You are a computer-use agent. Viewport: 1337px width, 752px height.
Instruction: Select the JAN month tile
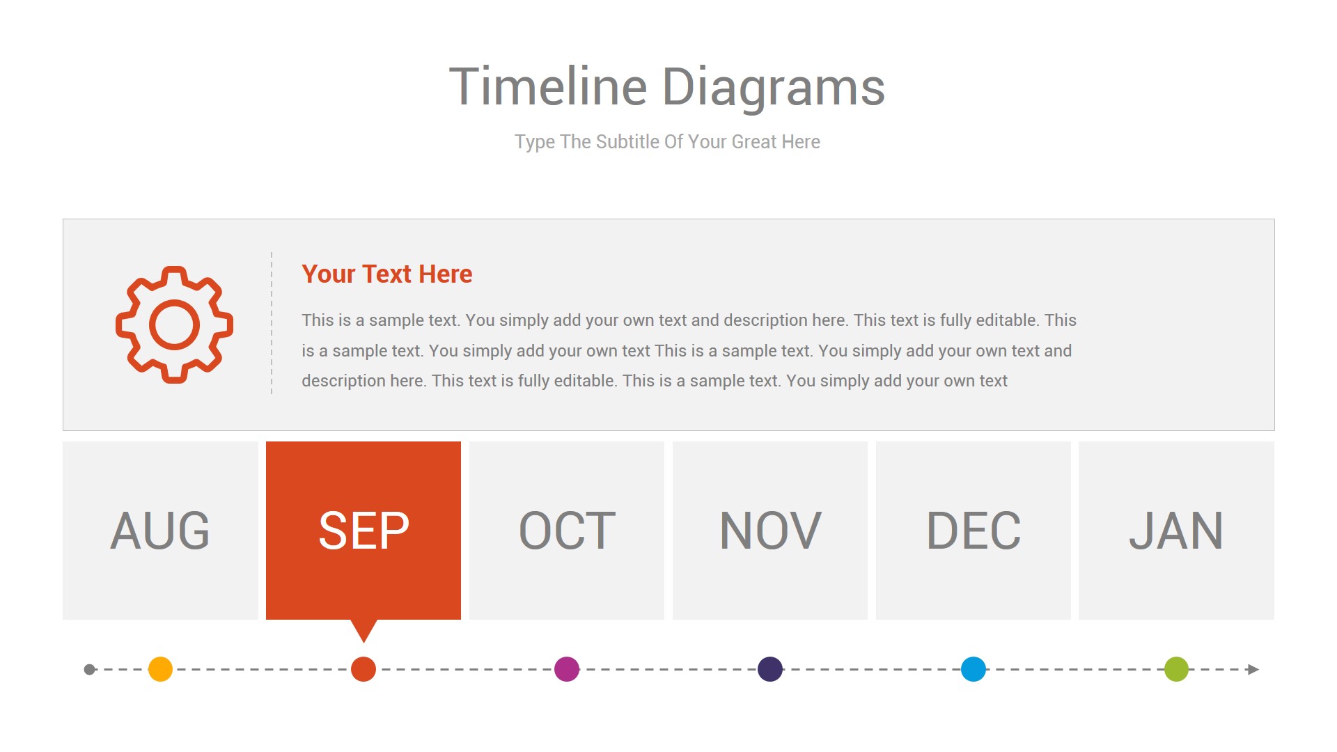(1176, 531)
